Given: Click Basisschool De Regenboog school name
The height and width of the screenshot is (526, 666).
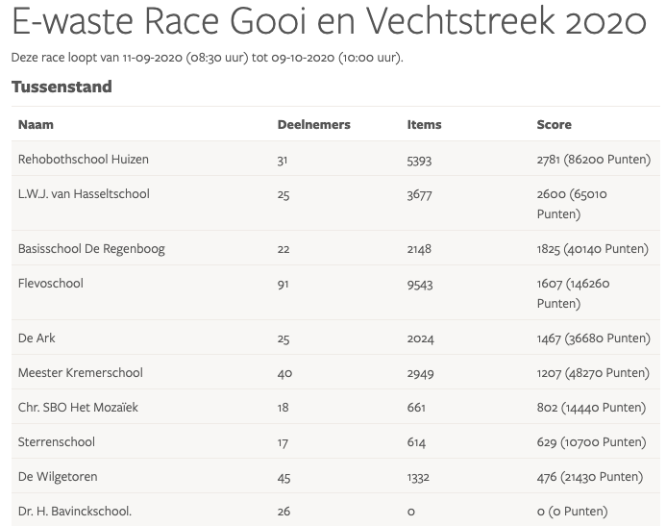Looking at the screenshot, I should 91,248.
